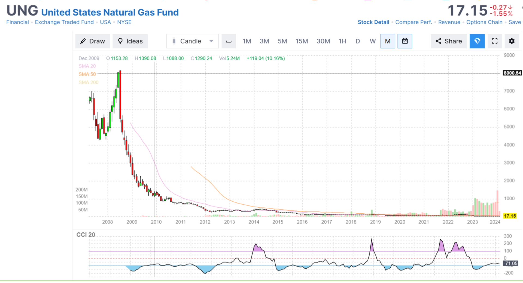Click the Exchange Traded Fund link
Image resolution: width=523 pixels, height=283 pixels.
pyautogui.click(x=64, y=22)
